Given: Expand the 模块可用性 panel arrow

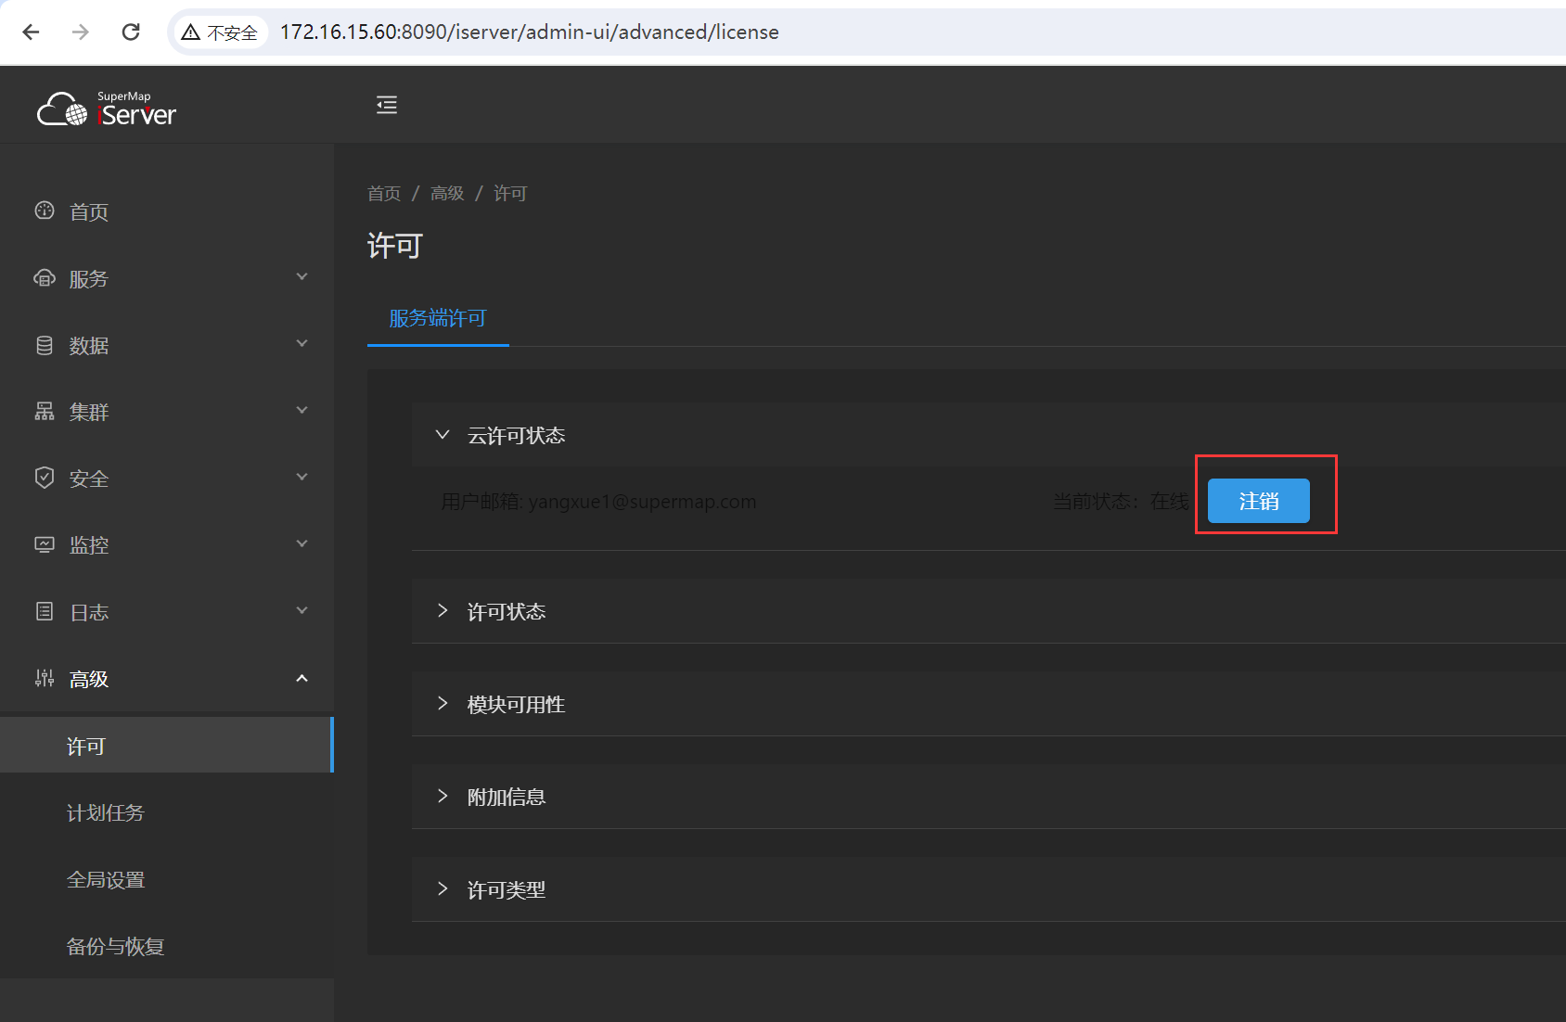Looking at the screenshot, I should (443, 703).
